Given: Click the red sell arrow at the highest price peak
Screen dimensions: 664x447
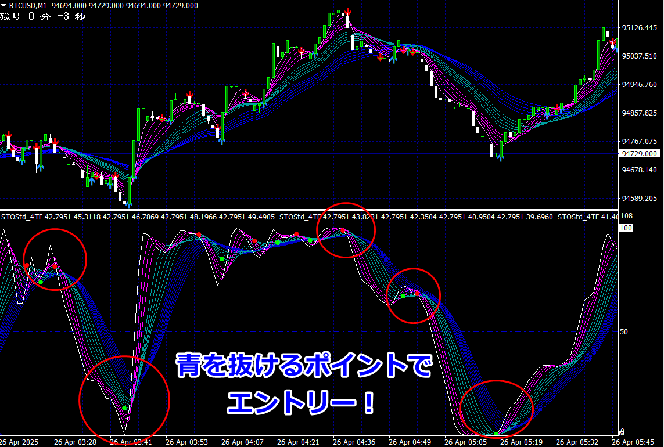Looking at the screenshot, I should (x=347, y=12).
